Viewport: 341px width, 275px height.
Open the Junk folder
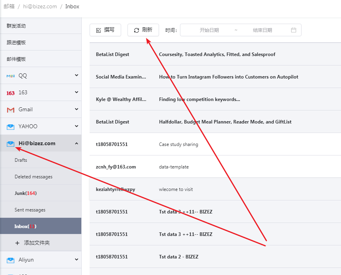[25, 193]
